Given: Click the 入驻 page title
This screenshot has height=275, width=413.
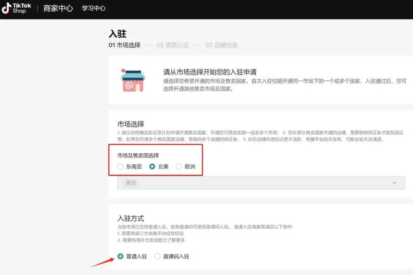Looking at the screenshot, I should (x=117, y=34).
